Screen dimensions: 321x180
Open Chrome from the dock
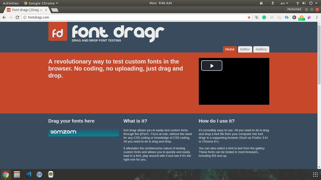(x=6, y=174)
